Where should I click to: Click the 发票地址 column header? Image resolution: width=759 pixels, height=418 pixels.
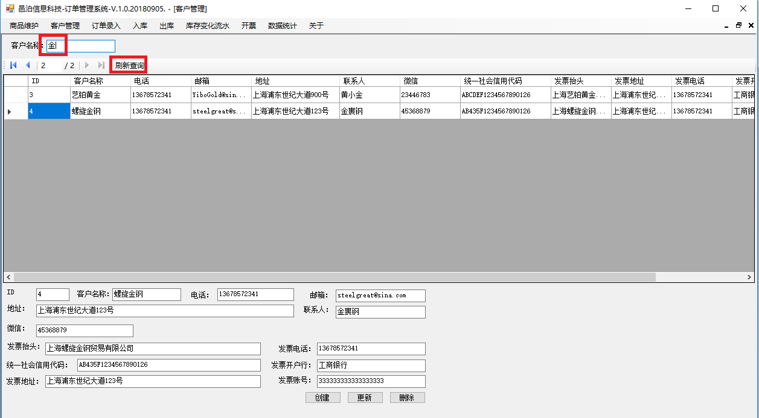click(641, 81)
